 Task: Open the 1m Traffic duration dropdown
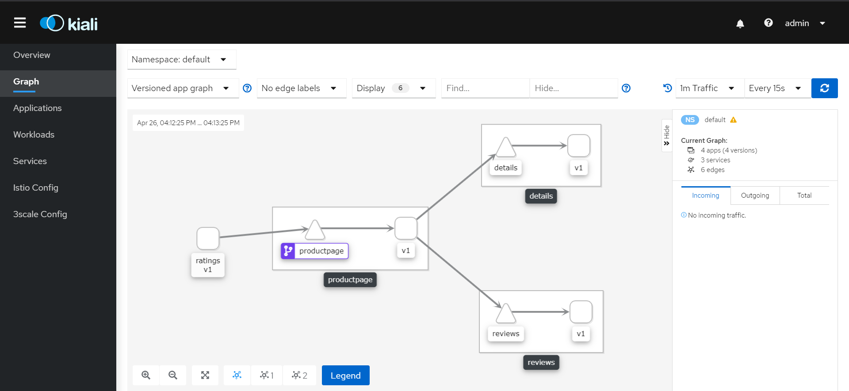[710, 88]
